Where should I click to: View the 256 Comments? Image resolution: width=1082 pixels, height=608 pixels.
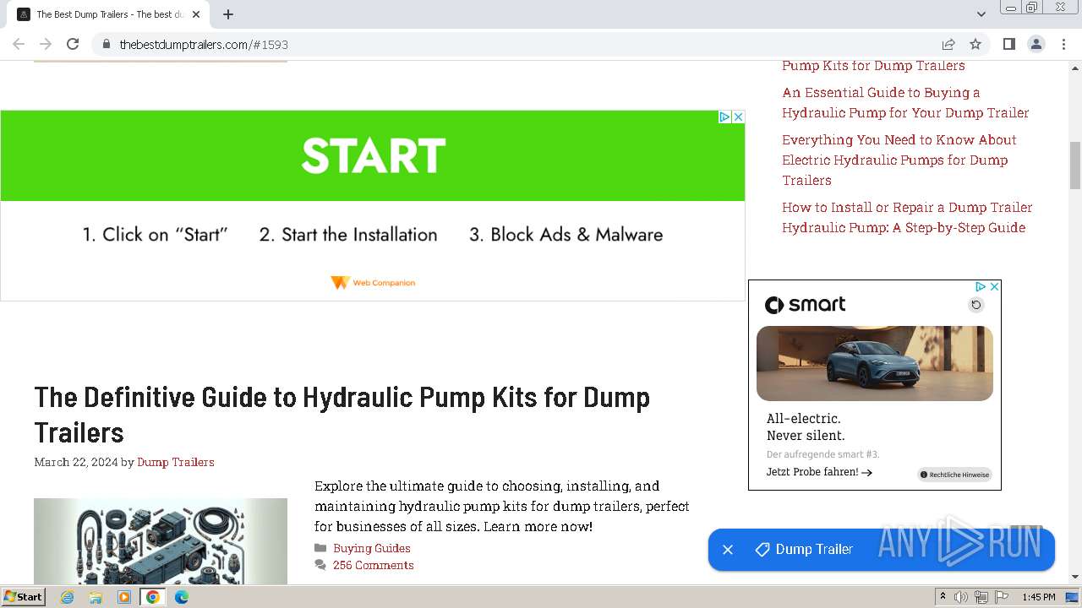(x=373, y=565)
